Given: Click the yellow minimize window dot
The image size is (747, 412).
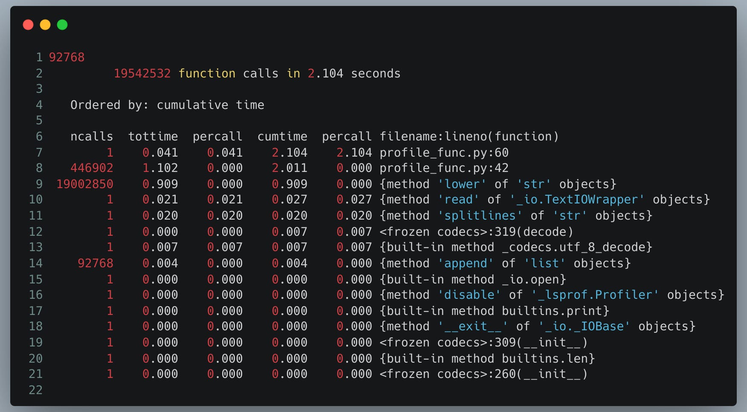Looking at the screenshot, I should click(x=45, y=25).
